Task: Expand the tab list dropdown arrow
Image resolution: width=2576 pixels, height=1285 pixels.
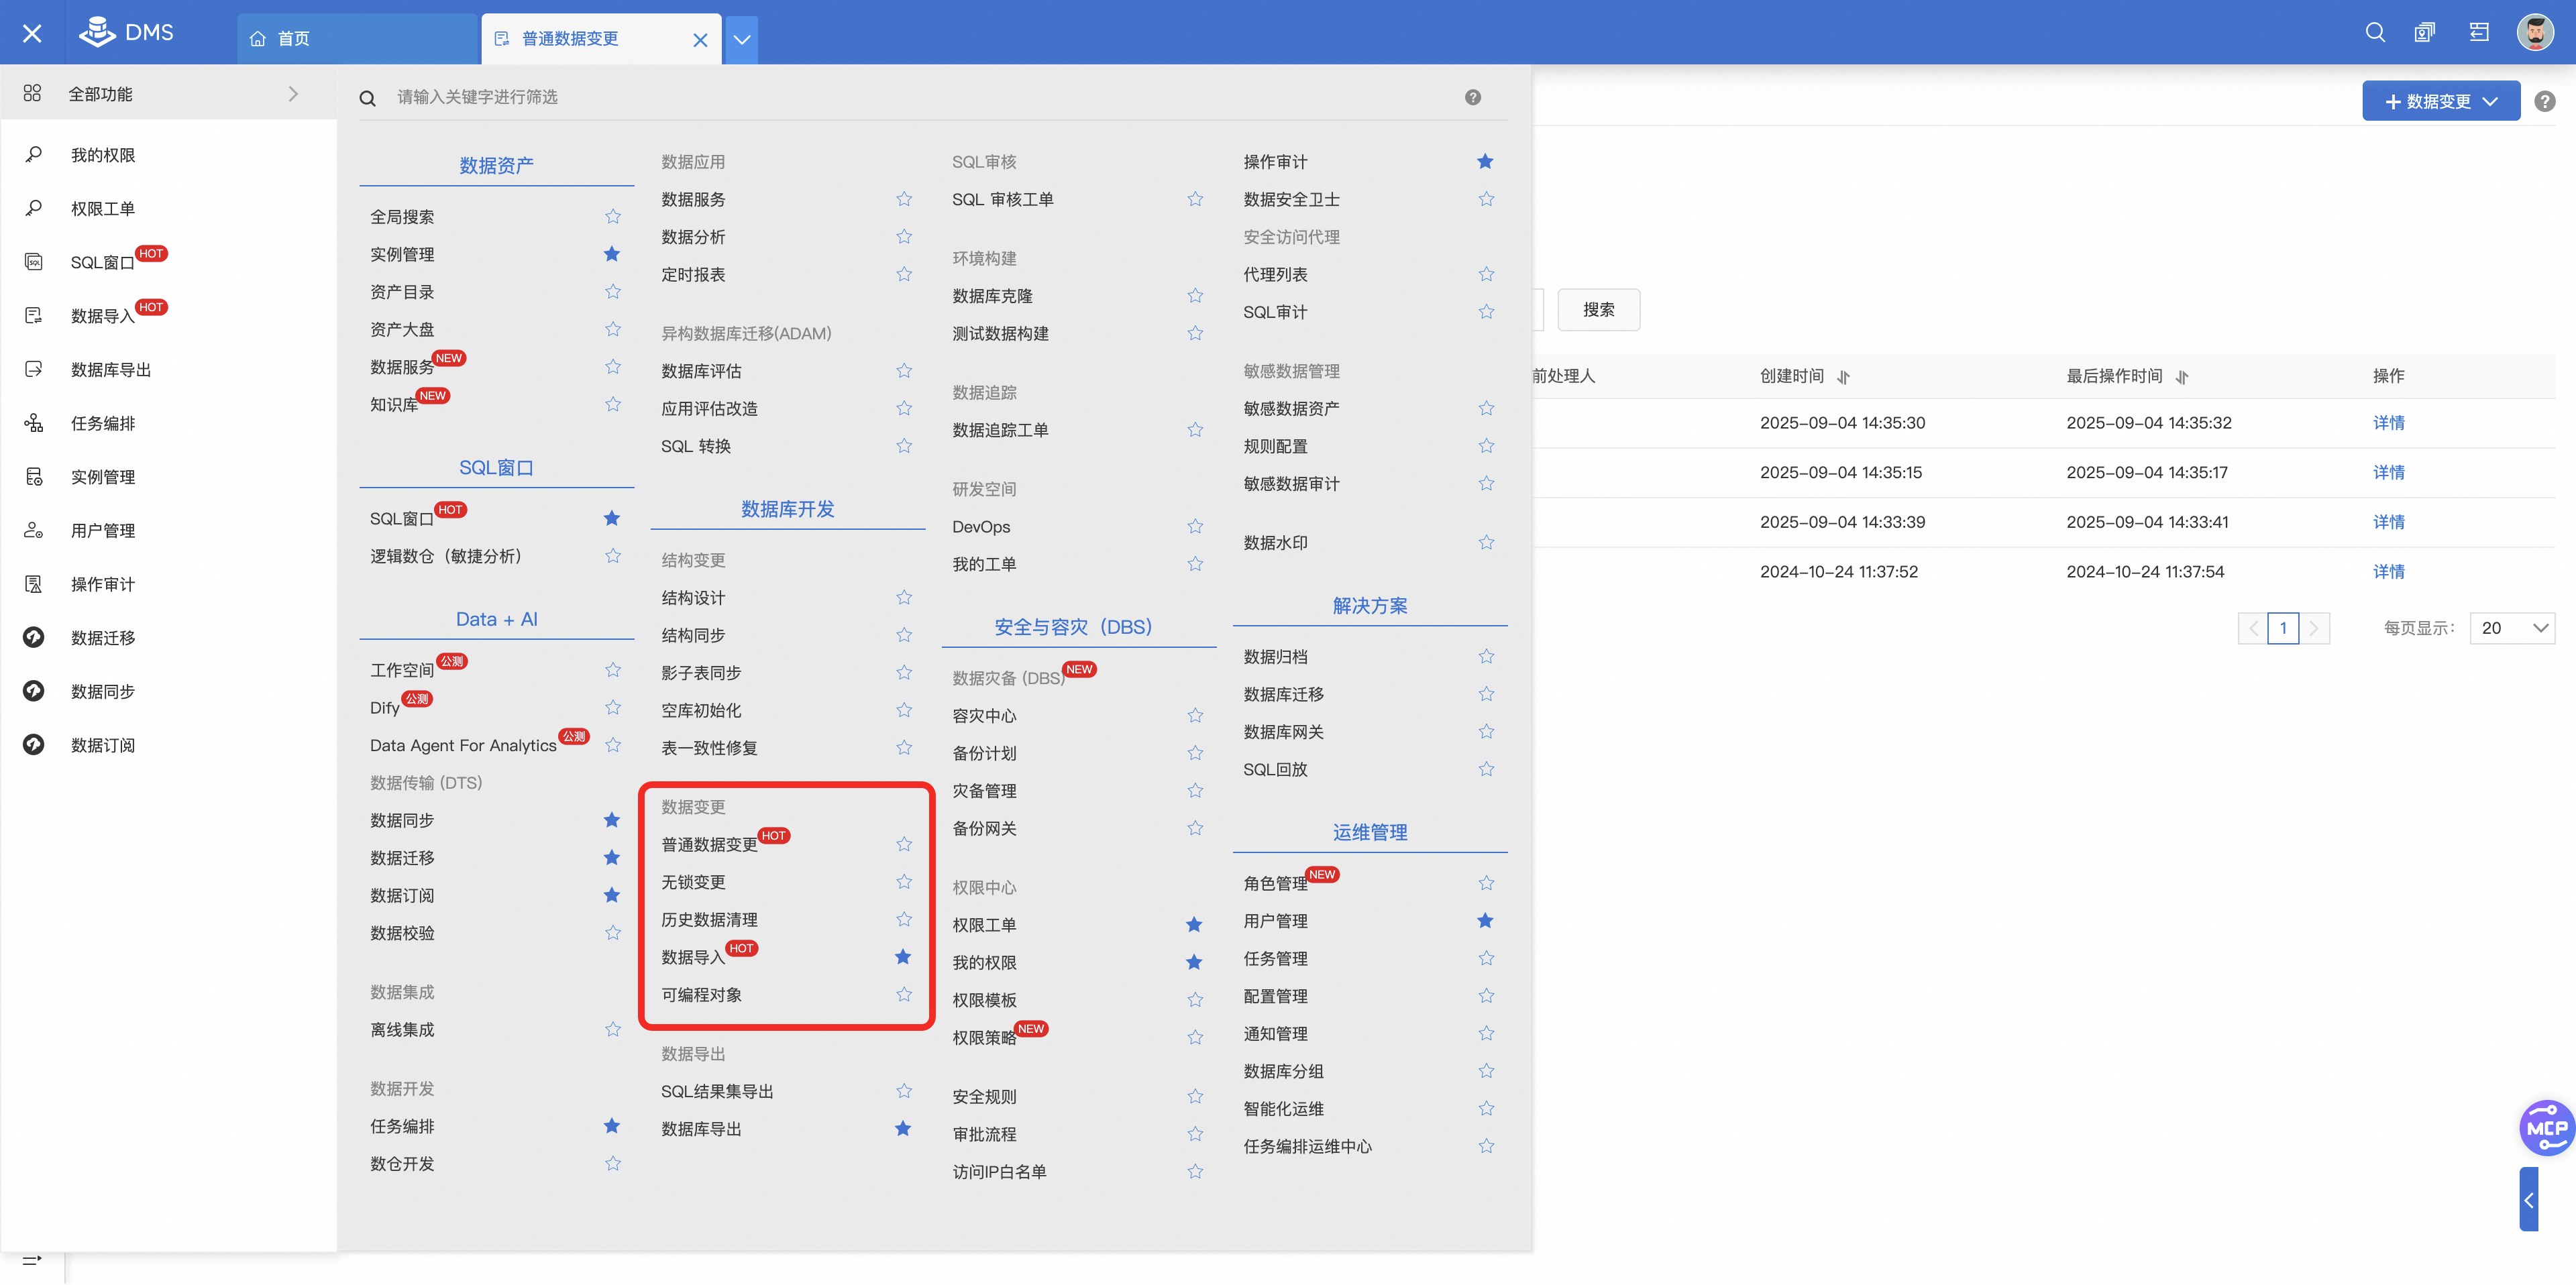Action: pyautogui.click(x=741, y=39)
